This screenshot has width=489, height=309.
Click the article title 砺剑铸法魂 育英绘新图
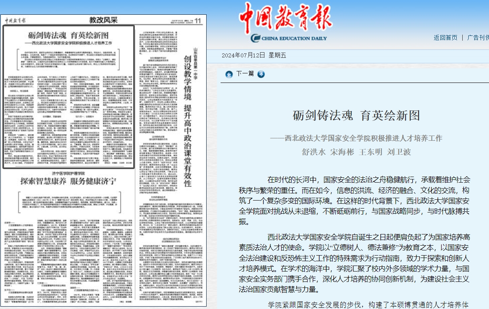click(x=356, y=116)
